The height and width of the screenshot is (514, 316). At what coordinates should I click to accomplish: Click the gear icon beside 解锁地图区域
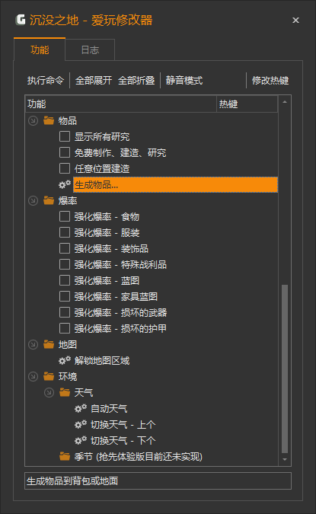(x=65, y=361)
